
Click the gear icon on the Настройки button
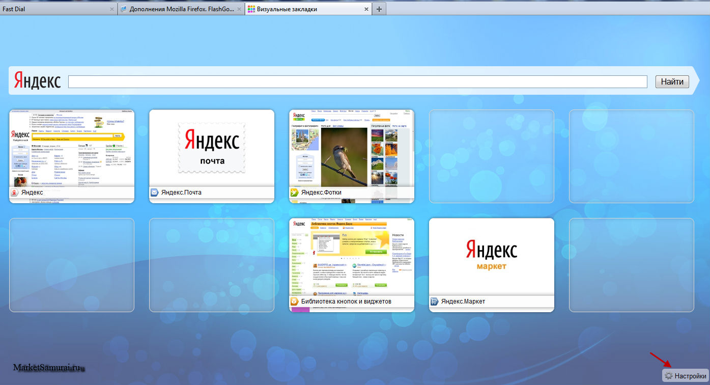pyautogui.click(x=669, y=376)
